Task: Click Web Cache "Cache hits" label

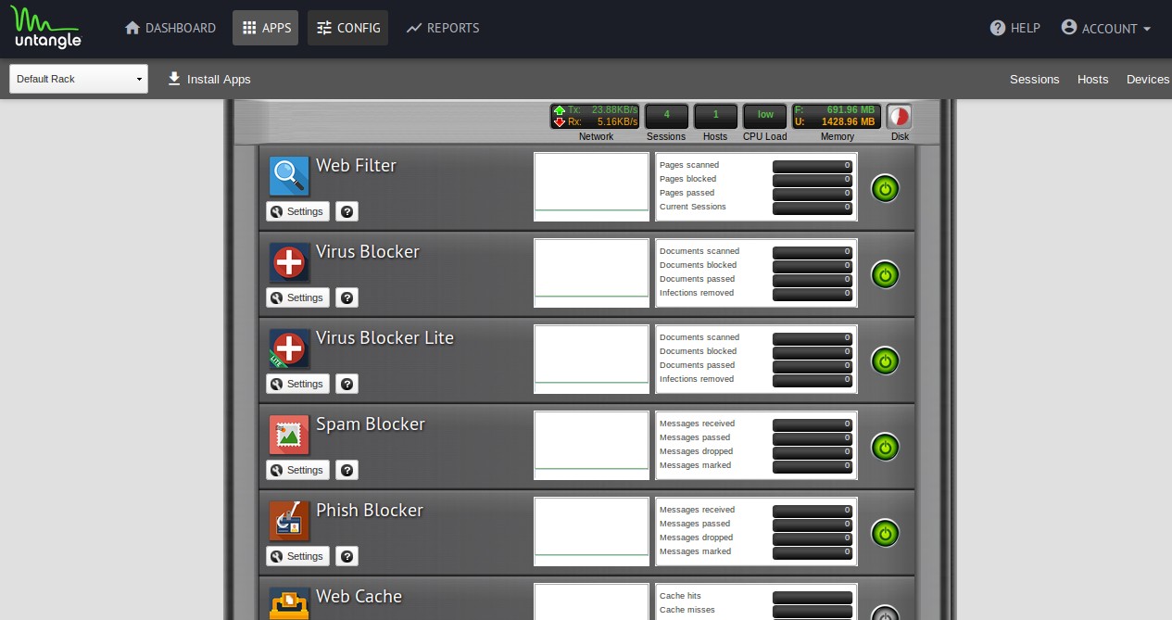Action: pyautogui.click(x=680, y=596)
